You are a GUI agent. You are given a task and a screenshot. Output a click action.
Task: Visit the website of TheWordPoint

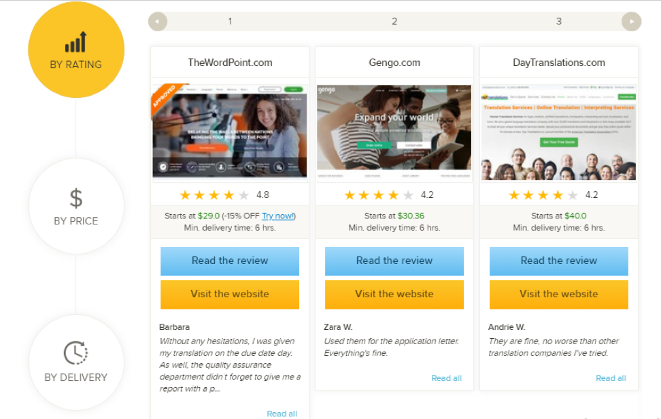230,295
